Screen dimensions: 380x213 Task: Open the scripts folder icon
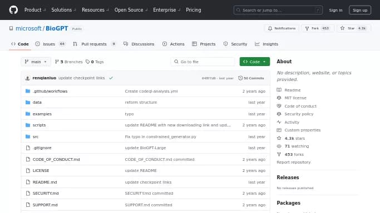tap(28, 125)
